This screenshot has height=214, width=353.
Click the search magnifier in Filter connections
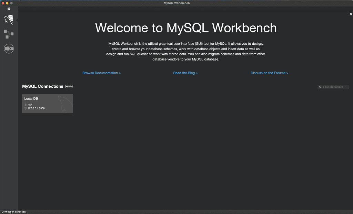(x=320, y=87)
